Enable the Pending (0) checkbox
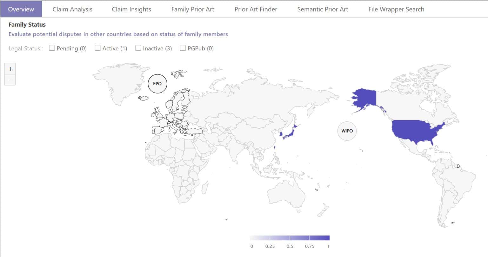The image size is (488, 257). 52,48
